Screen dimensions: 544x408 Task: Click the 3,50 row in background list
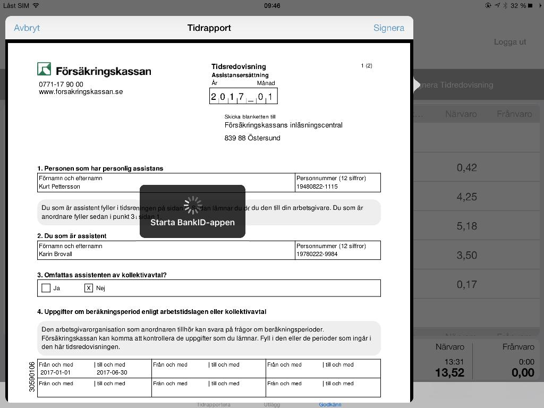(x=476, y=255)
